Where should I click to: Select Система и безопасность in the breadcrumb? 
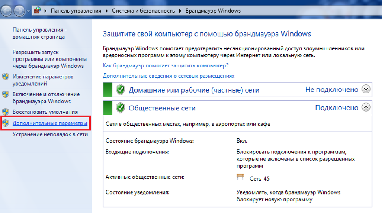(143, 11)
